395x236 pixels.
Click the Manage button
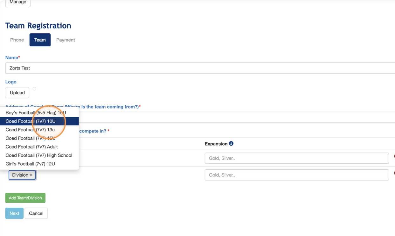click(18, 3)
